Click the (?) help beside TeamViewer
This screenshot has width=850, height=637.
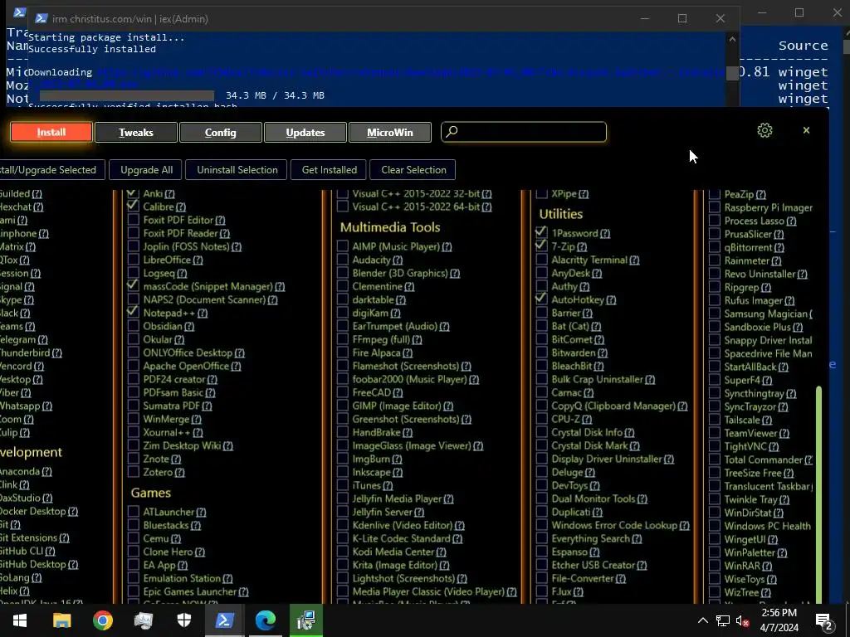pyautogui.click(x=784, y=433)
